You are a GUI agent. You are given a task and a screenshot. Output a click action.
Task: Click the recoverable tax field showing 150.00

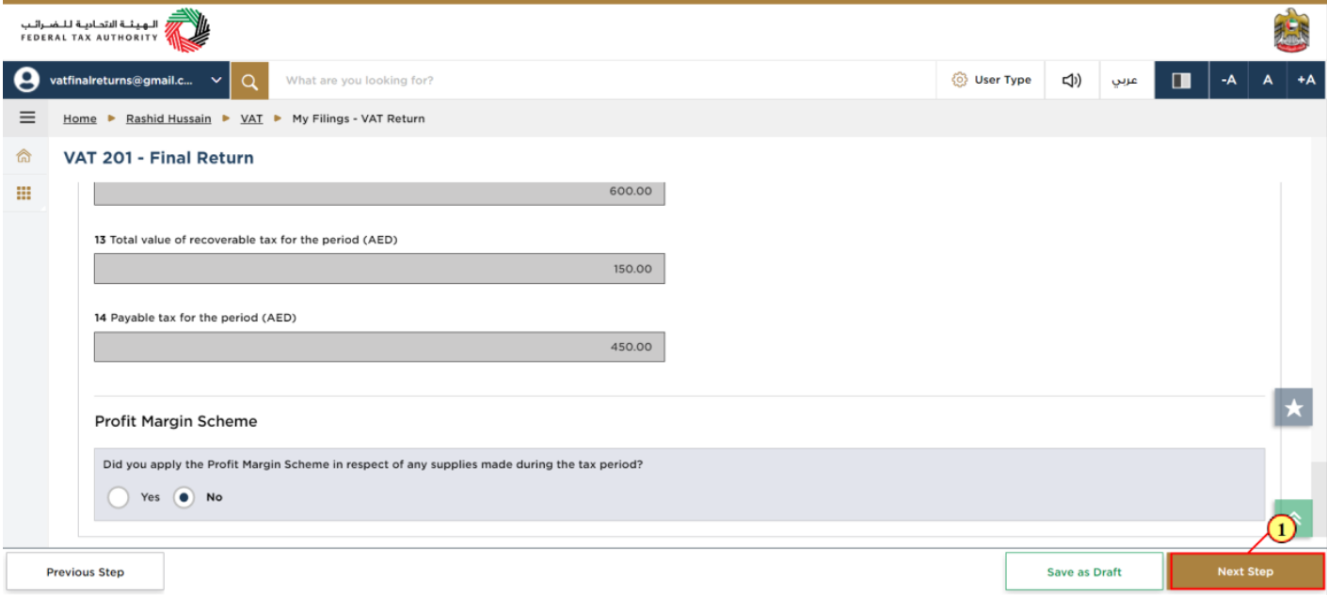click(379, 269)
